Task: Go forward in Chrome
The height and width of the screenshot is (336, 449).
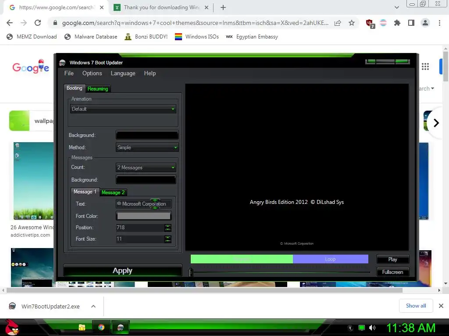Action: coord(24,23)
